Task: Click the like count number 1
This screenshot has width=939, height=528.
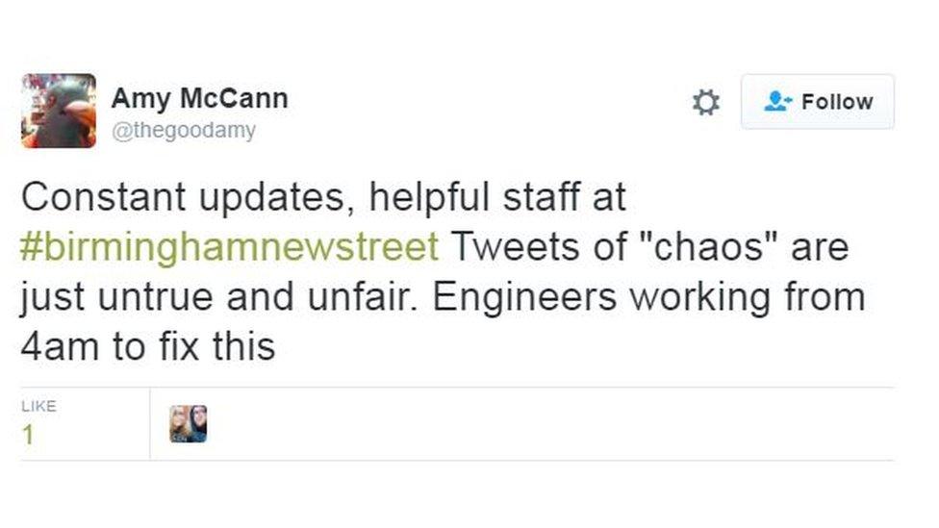Action: [28, 435]
